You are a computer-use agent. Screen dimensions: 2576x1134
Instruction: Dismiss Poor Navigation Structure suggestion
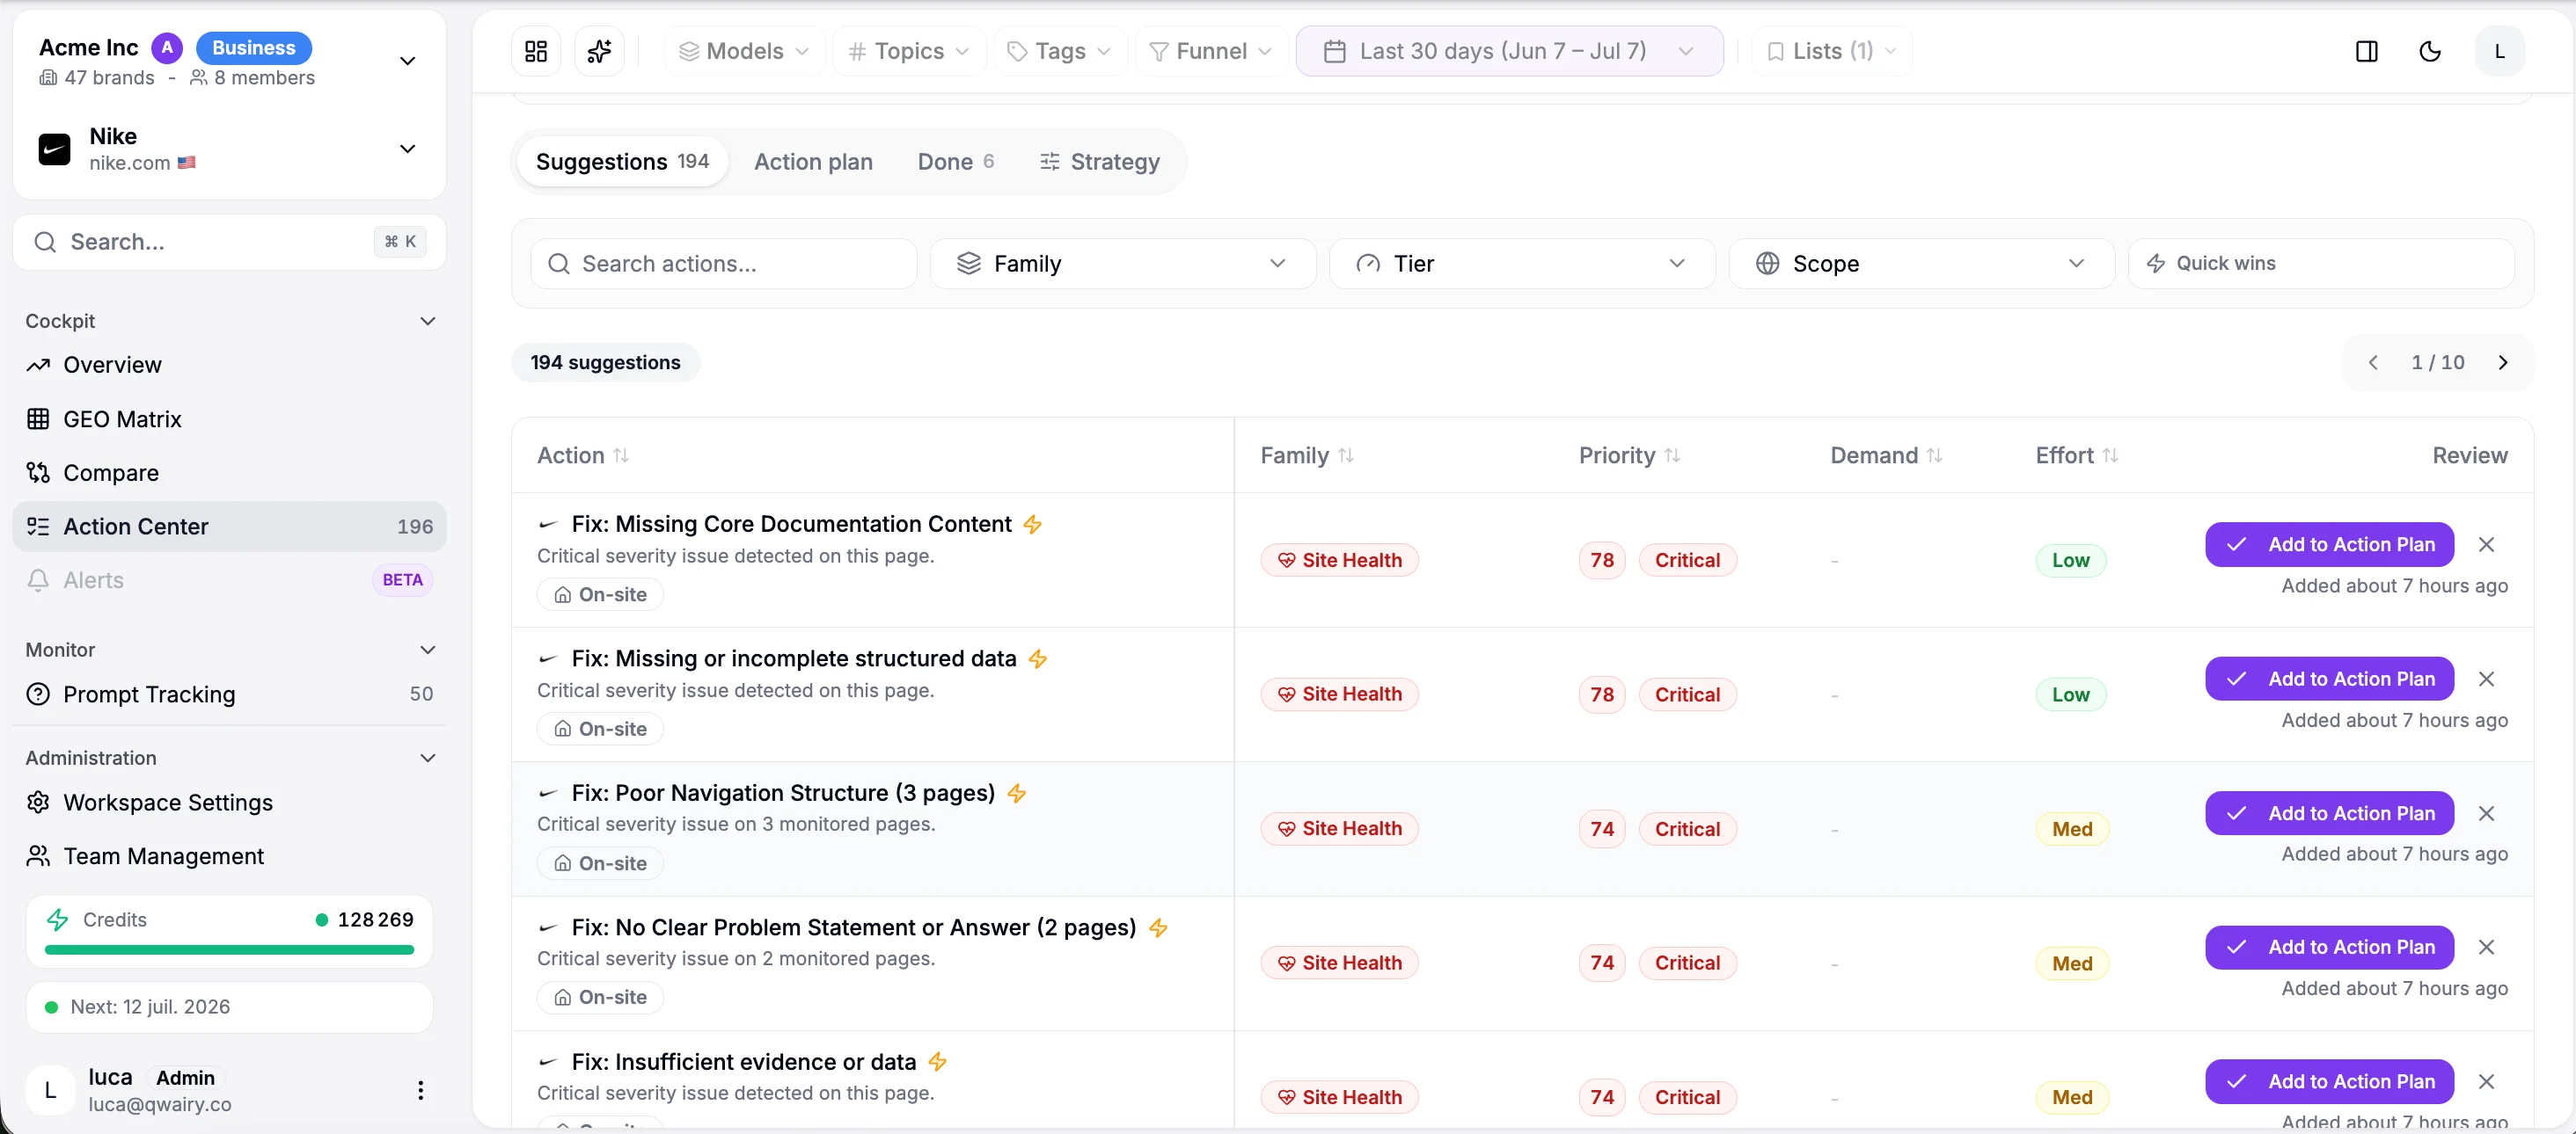point(2486,813)
